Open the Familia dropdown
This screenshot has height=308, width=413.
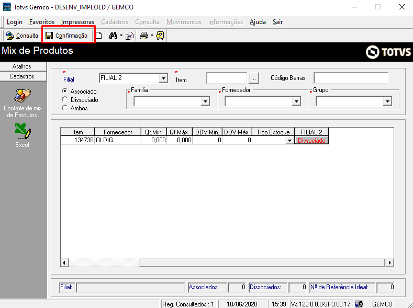coord(205,101)
